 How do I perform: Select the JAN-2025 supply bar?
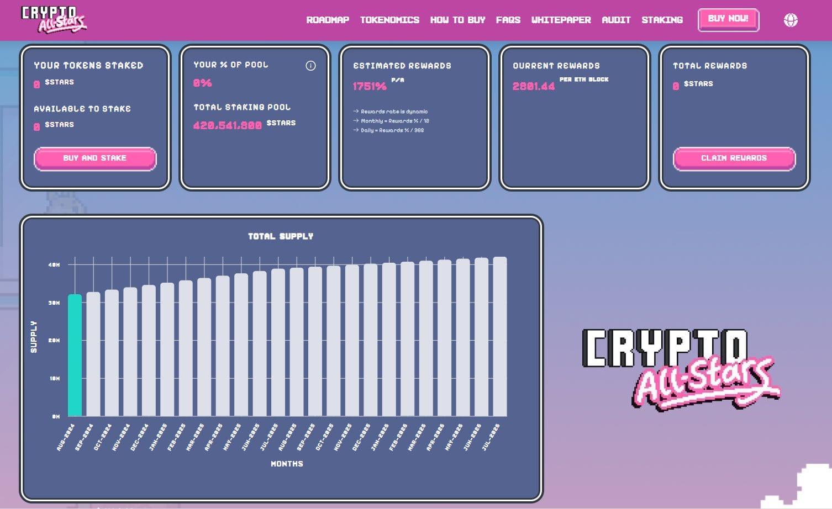[167, 349]
